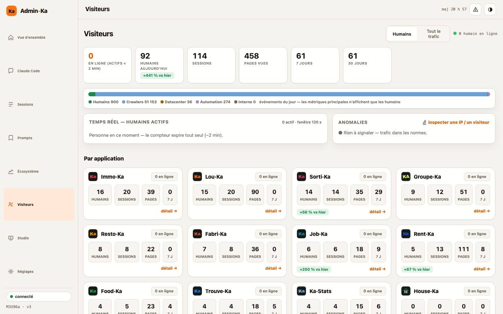Screen dimensions: 503x314
Task: Click the brown Datacenter legend swatch
Action: 162,102
